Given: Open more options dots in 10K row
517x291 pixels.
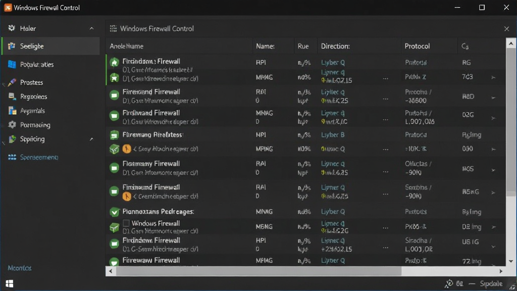Looking at the screenshot, I should [x=385, y=150].
